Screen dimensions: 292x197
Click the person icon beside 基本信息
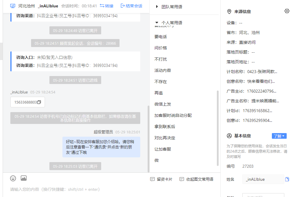[229, 136]
